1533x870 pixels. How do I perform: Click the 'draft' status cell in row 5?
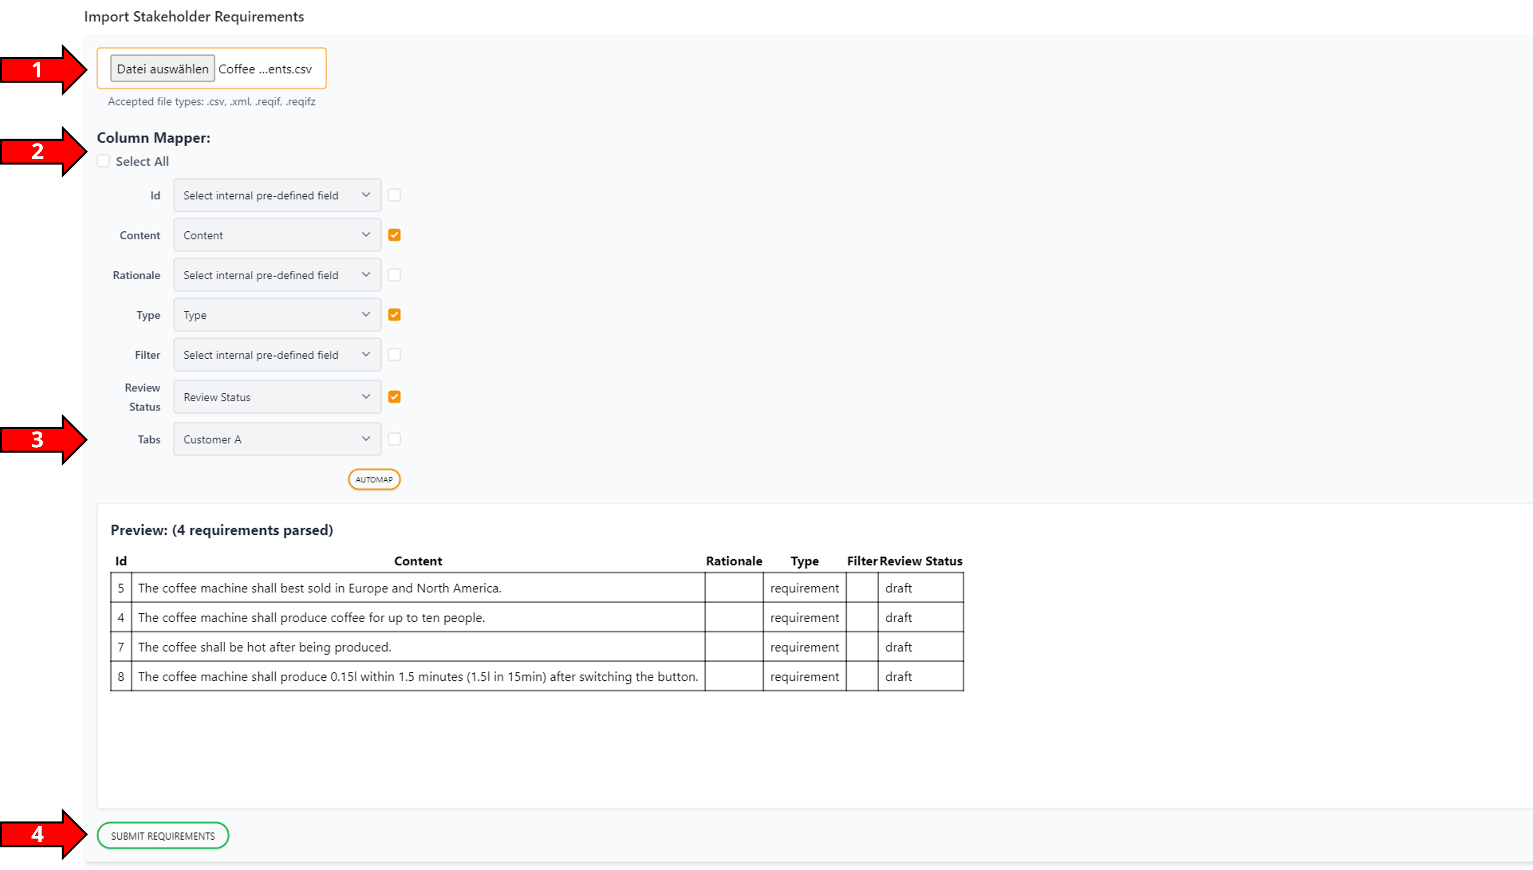point(920,588)
